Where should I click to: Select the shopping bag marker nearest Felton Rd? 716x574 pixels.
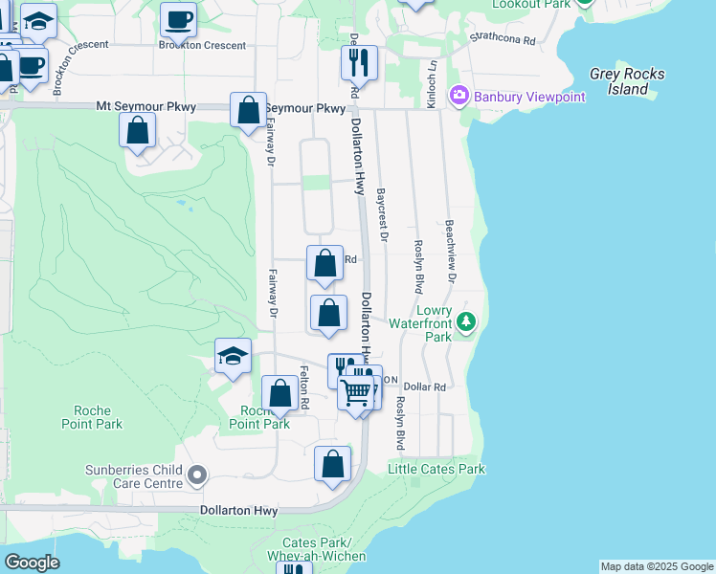pyautogui.click(x=280, y=393)
